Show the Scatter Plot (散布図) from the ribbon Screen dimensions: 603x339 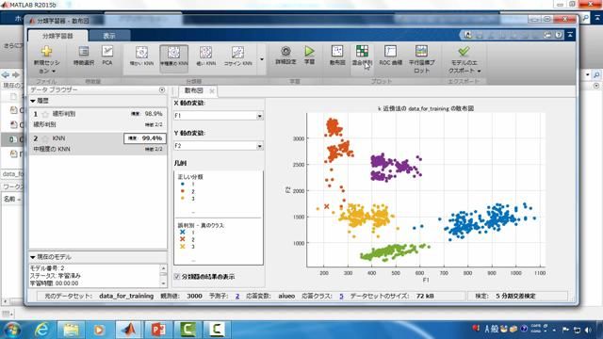pos(337,56)
